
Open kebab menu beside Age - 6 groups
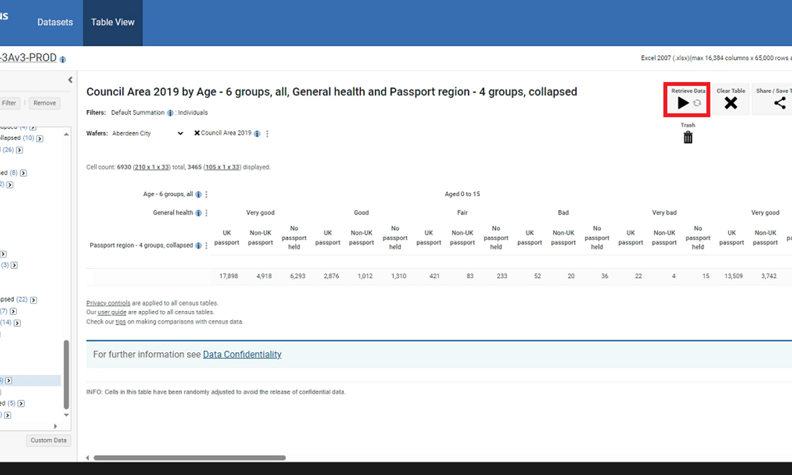(207, 194)
